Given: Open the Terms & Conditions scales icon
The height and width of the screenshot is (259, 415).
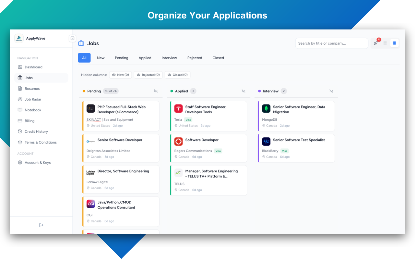Looking at the screenshot, I should point(20,142).
